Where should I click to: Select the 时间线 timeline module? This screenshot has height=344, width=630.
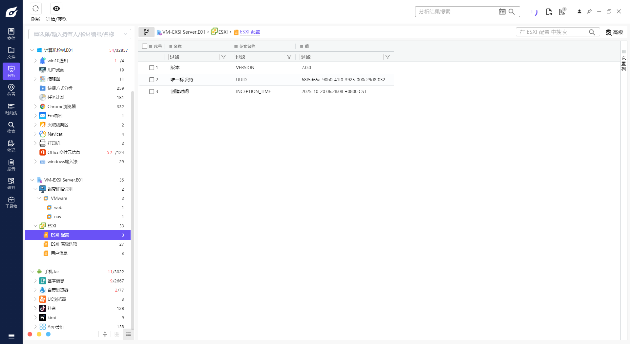[x=11, y=109]
